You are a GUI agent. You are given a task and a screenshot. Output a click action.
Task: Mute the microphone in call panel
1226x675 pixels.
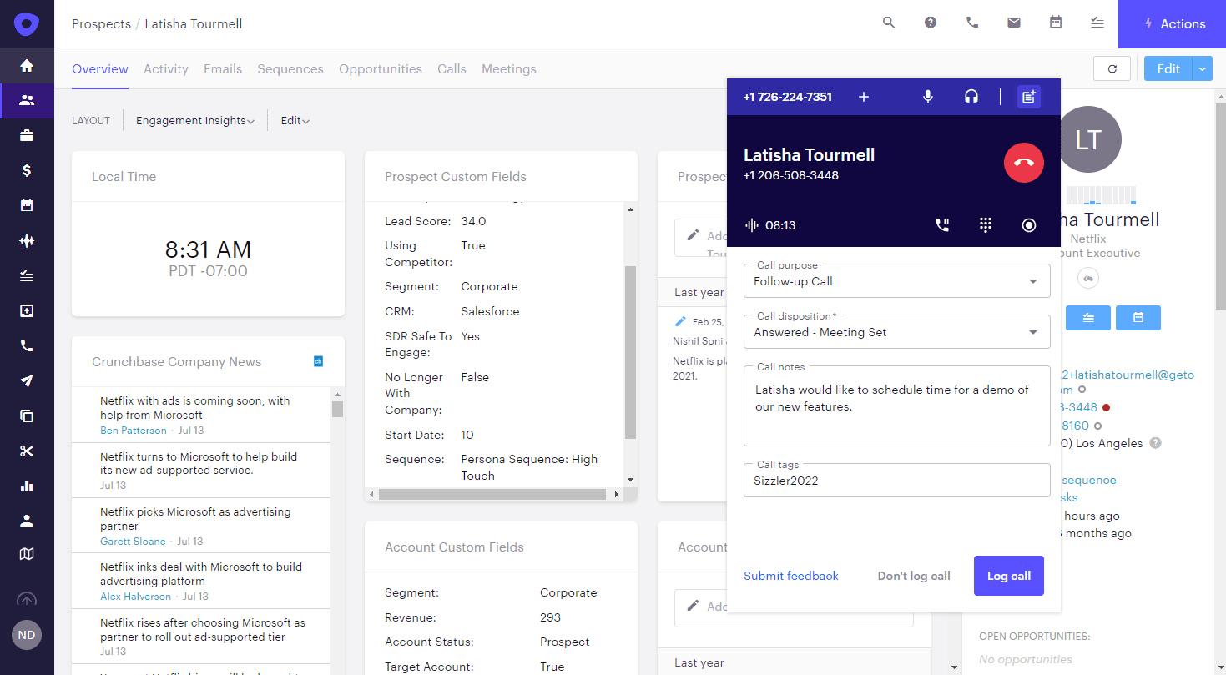click(927, 97)
